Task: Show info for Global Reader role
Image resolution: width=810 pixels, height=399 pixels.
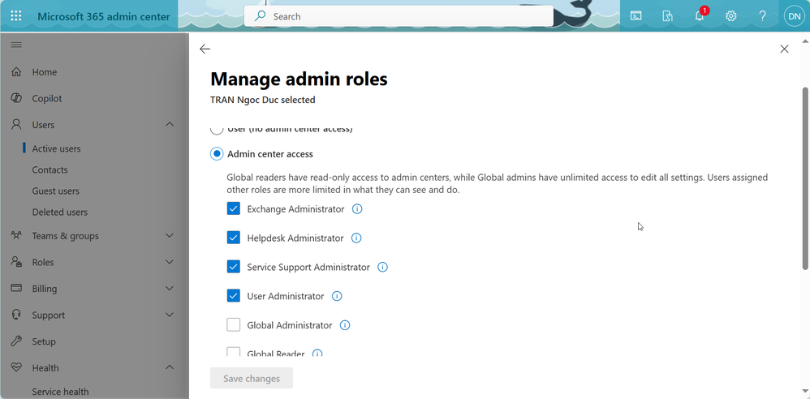Action: [x=317, y=354]
